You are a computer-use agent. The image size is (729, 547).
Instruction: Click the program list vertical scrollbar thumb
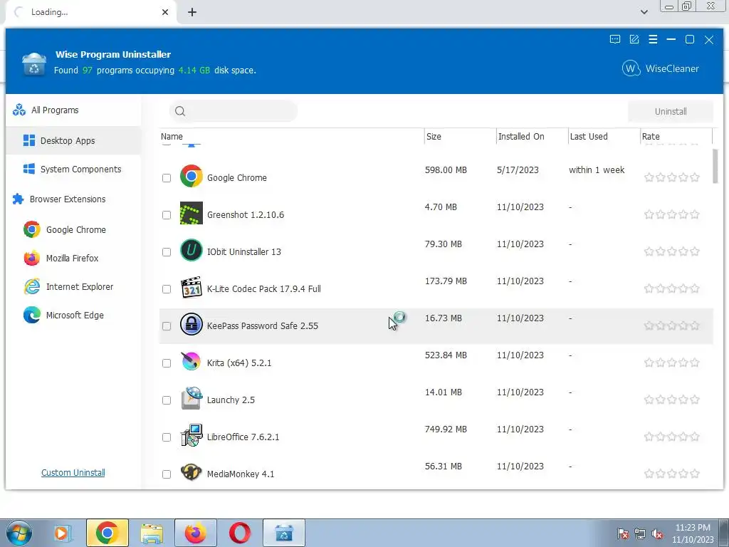[x=715, y=167]
